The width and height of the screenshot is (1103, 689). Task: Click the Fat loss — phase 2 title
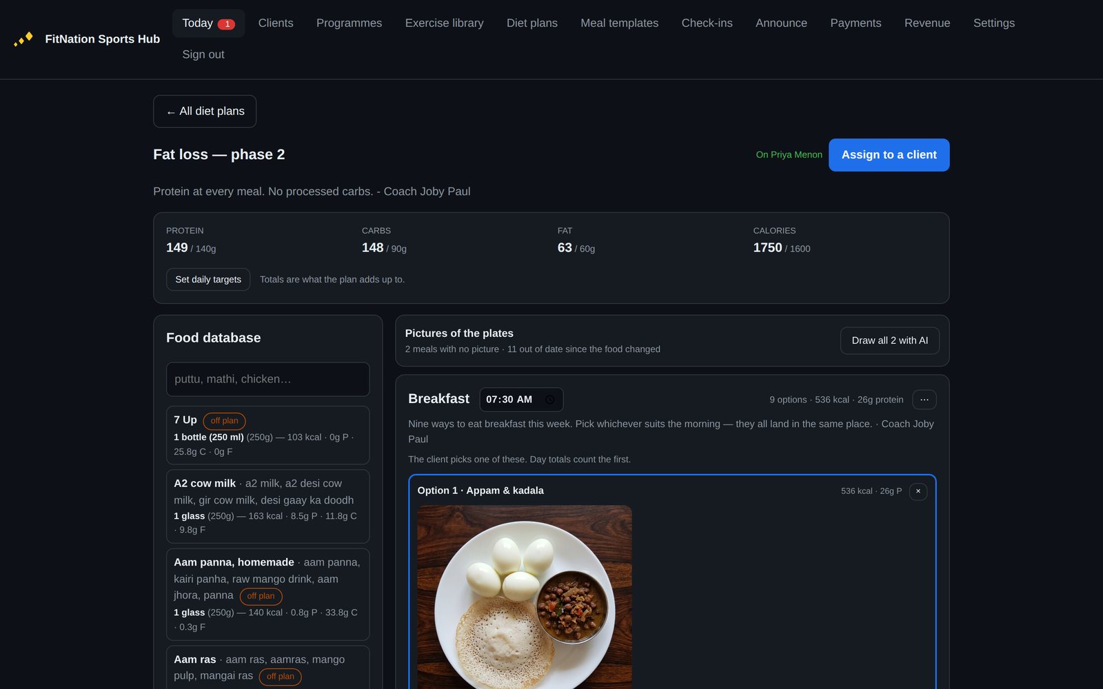[219, 154]
